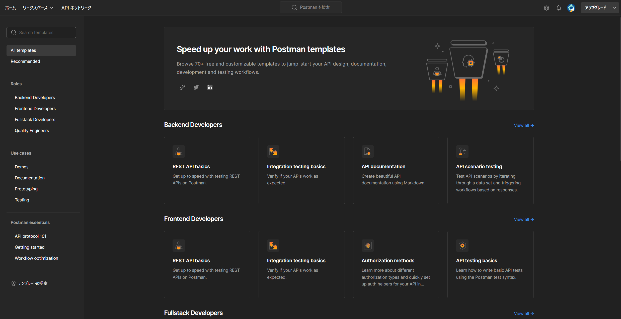Click the user avatar icon
This screenshot has height=319, width=621.
pyautogui.click(x=571, y=8)
